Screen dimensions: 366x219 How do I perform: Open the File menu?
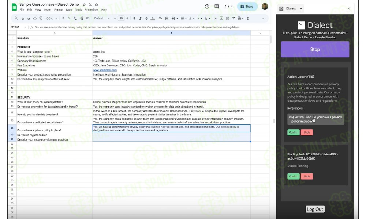click(22, 10)
